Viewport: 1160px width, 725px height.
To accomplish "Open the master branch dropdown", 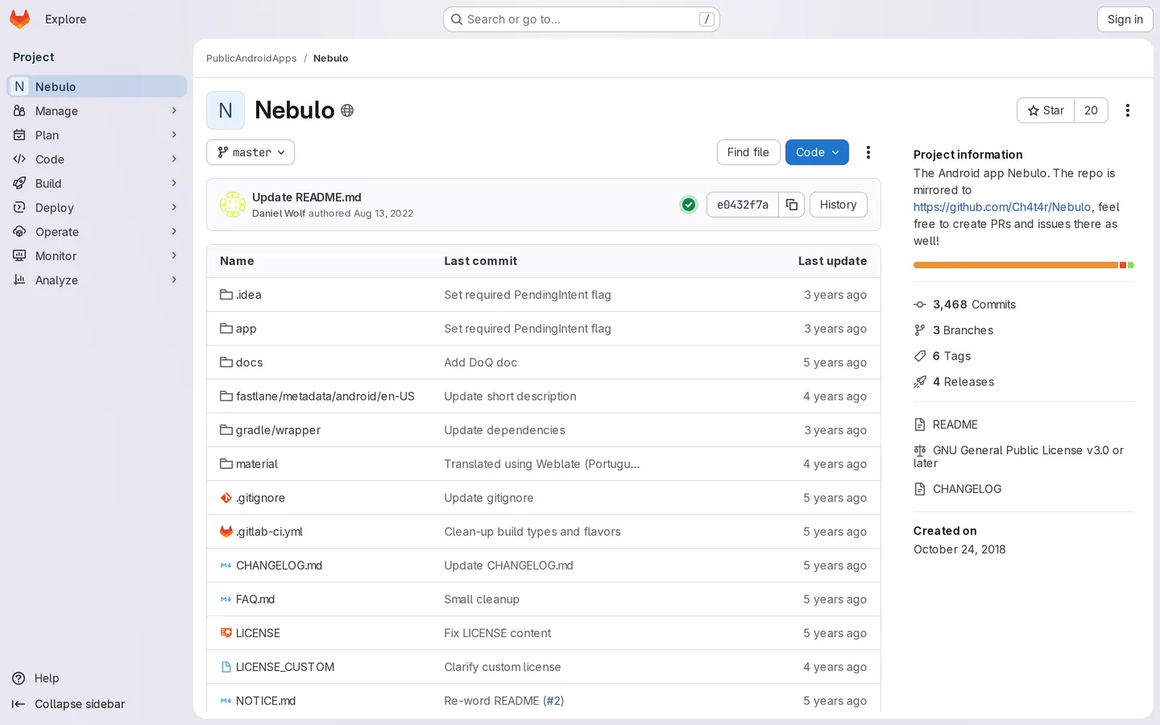I will coord(251,152).
